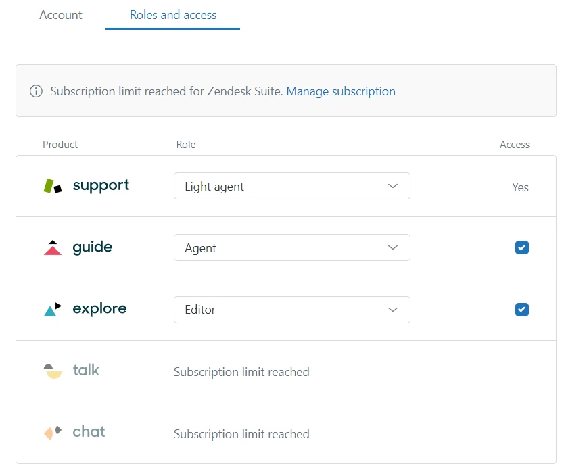Click the 'guide' product name label
The height and width of the screenshot is (472, 587).
(93, 247)
